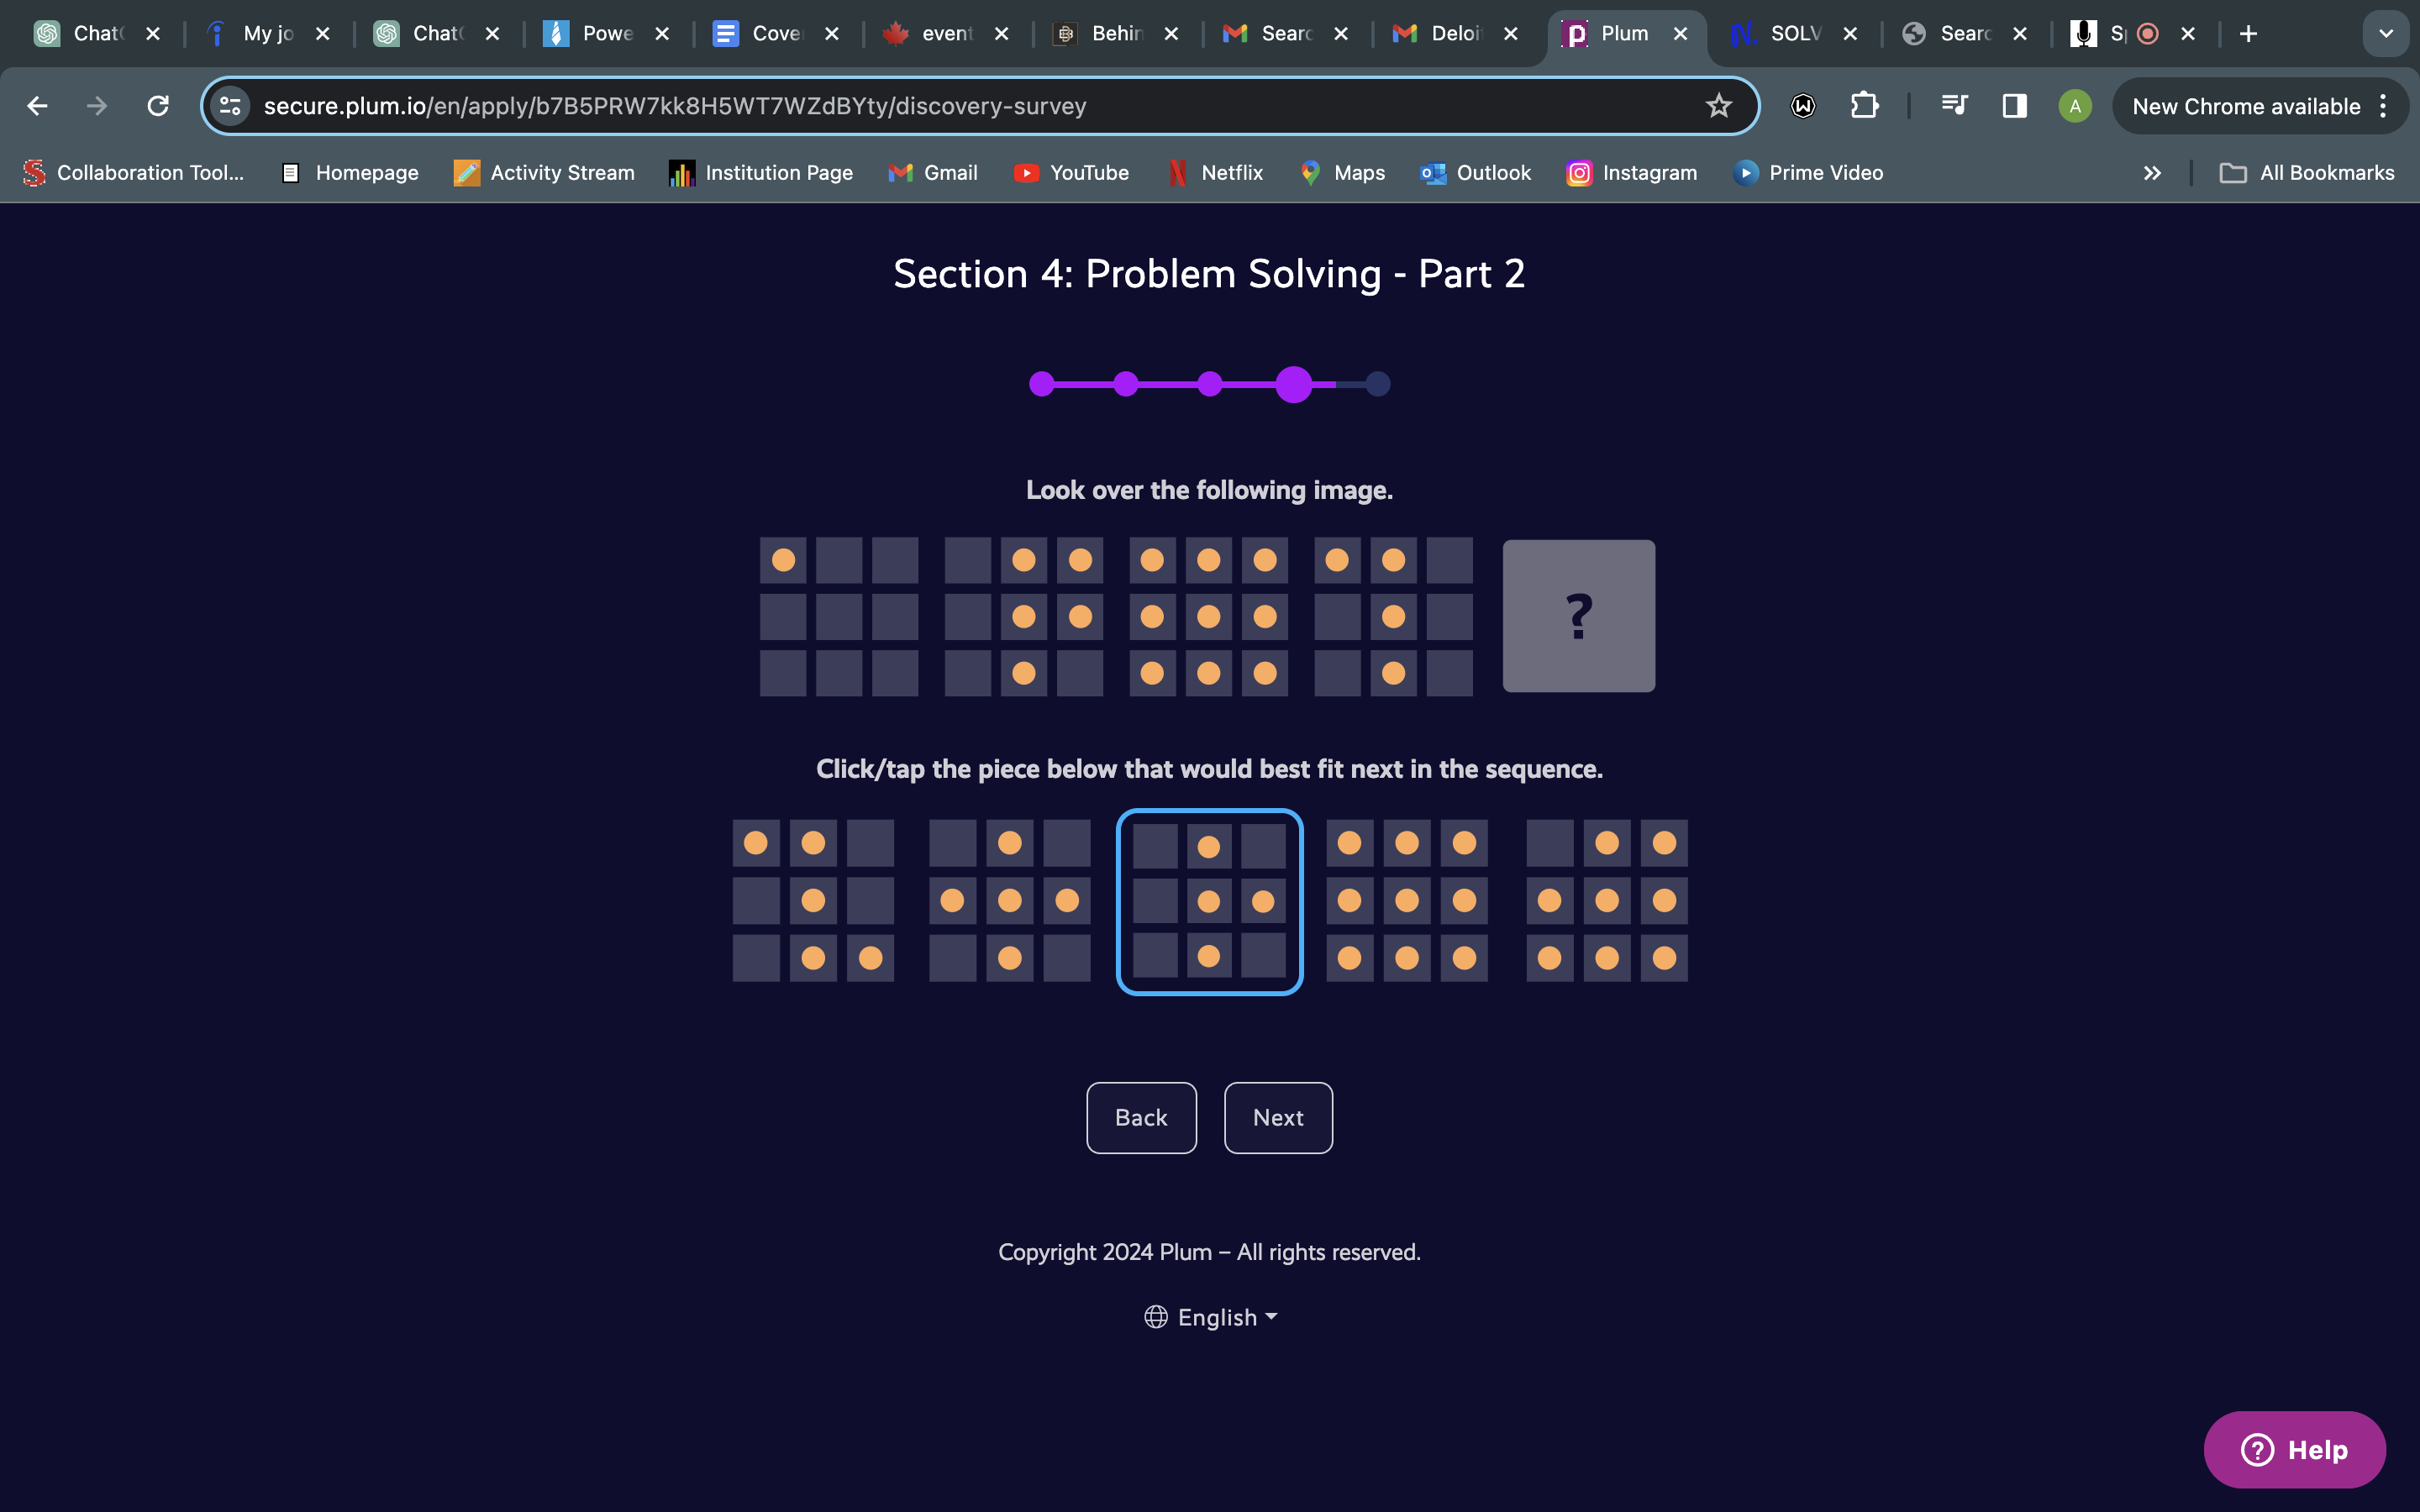Open the English language dropdown
The width and height of the screenshot is (2420, 1512).
1209,1317
